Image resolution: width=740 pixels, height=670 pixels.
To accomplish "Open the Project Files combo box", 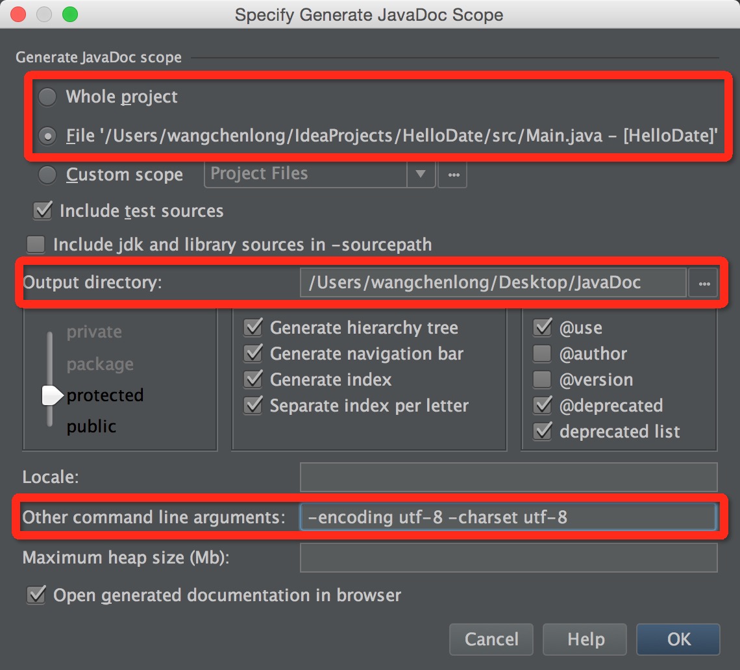I will (319, 174).
